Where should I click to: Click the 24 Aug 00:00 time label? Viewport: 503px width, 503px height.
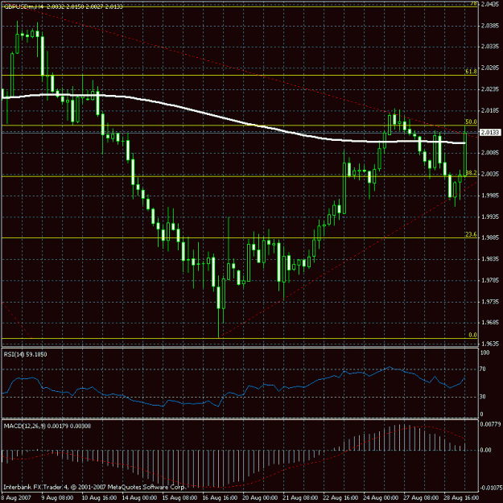pyautogui.click(x=381, y=498)
